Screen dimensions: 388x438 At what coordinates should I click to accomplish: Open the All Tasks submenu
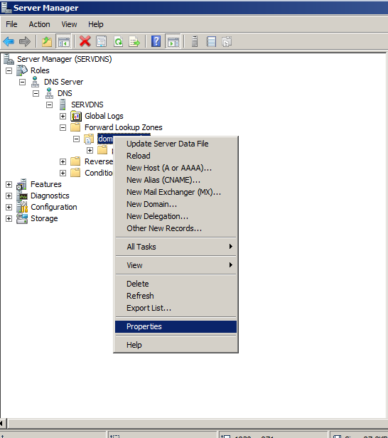point(176,247)
